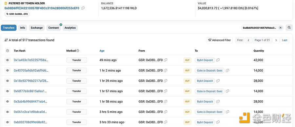Clear the 0xd8d6ffe342210057bf4dcc3 address filter
Image resolution: width=295 pixels, height=127 pixels.
pyautogui.click(x=280, y=28)
